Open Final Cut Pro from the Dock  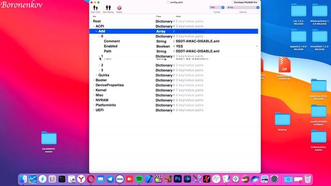pyautogui.click(x=158, y=179)
